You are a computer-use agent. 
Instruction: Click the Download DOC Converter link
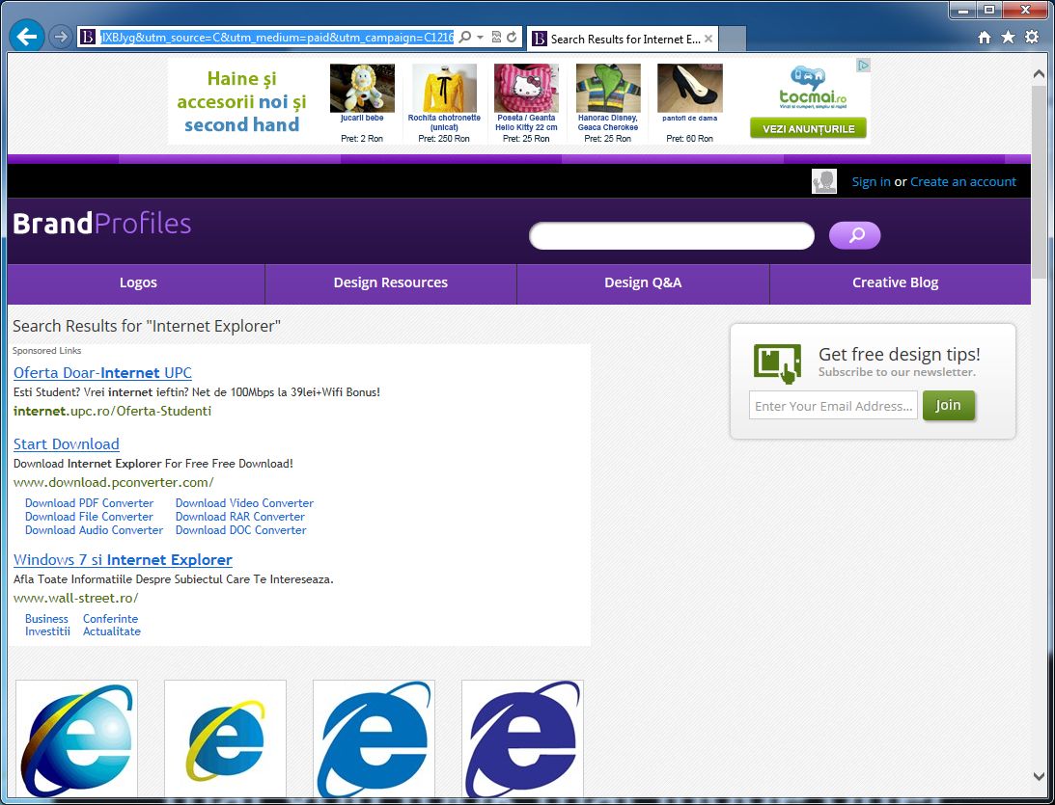click(241, 530)
